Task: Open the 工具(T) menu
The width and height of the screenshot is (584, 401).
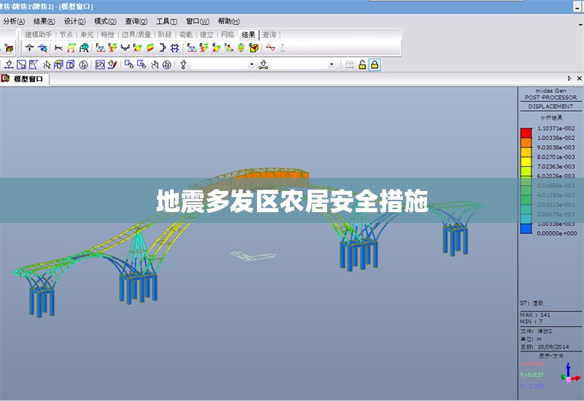Action: tap(166, 21)
